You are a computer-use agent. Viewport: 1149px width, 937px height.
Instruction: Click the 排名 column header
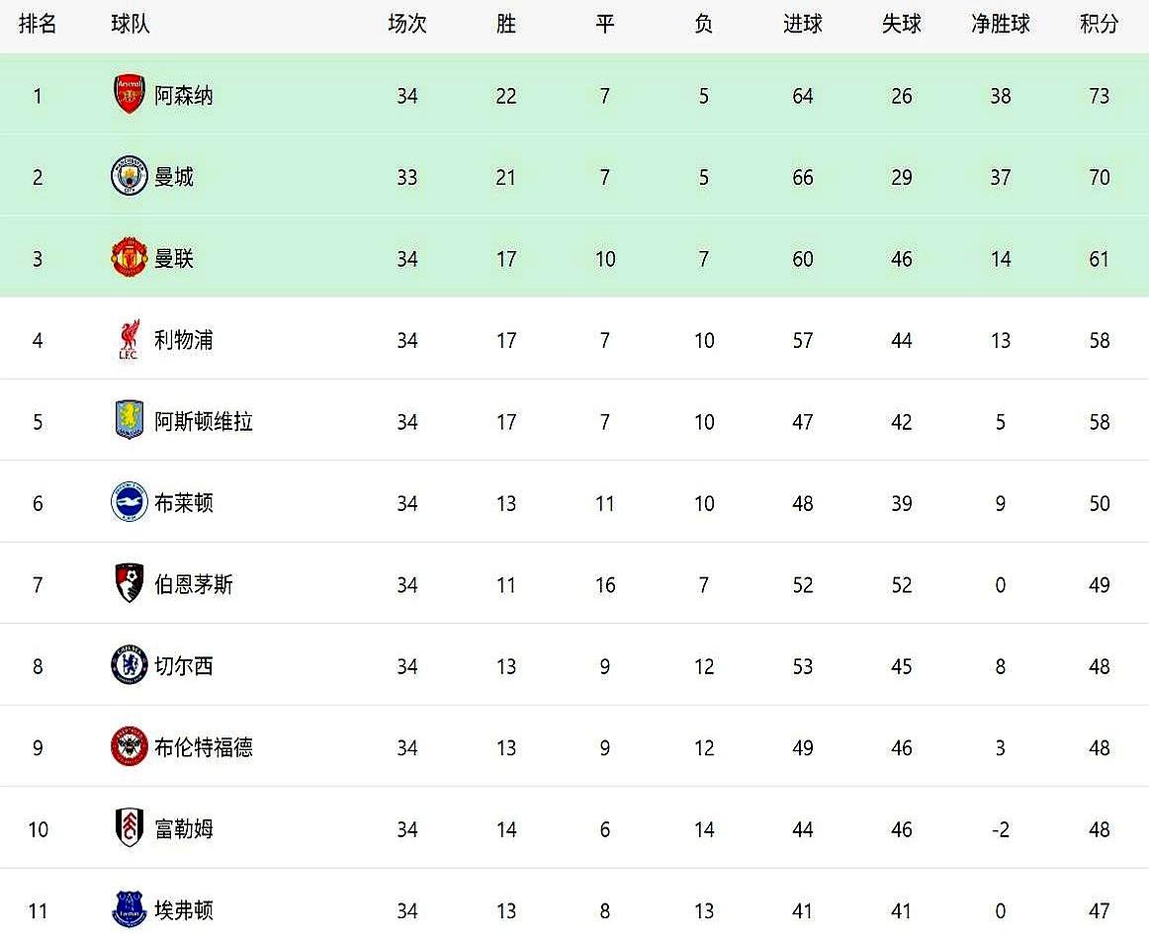(x=38, y=24)
